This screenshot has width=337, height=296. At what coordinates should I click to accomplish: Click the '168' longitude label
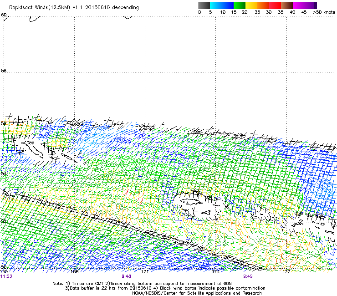(75, 272)
